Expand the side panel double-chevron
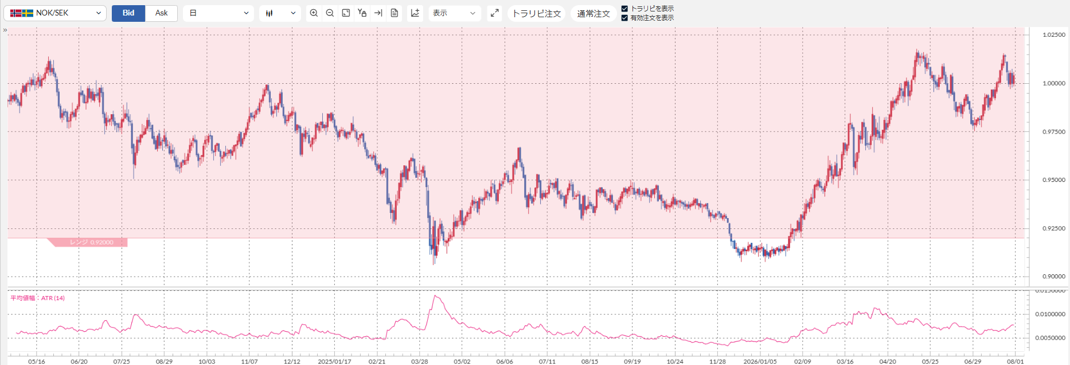Image resolution: width=1070 pixels, height=365 pixels. click(x=5, y=30)
